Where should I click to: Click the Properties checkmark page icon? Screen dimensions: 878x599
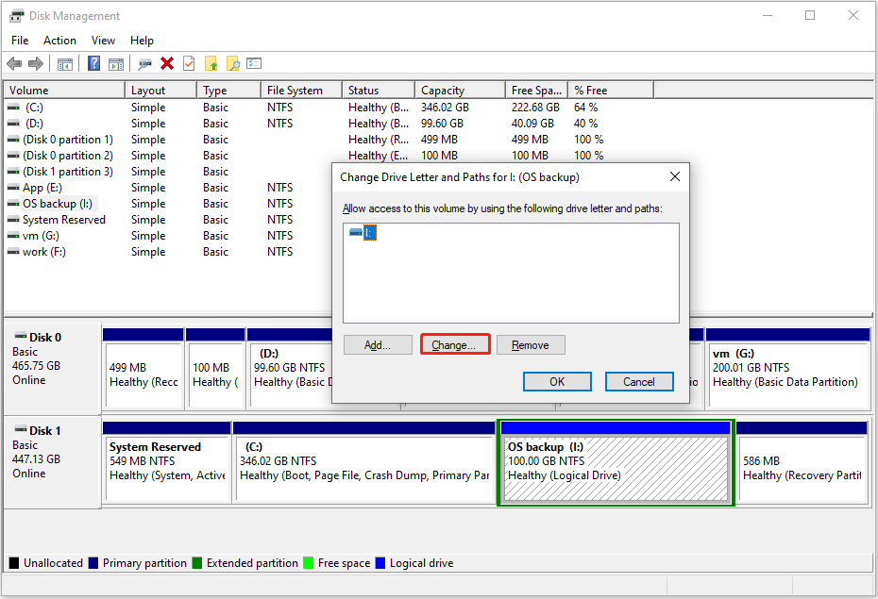[x=189, y=64]
